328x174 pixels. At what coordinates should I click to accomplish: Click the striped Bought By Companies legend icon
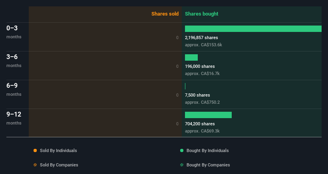[182, 165]
